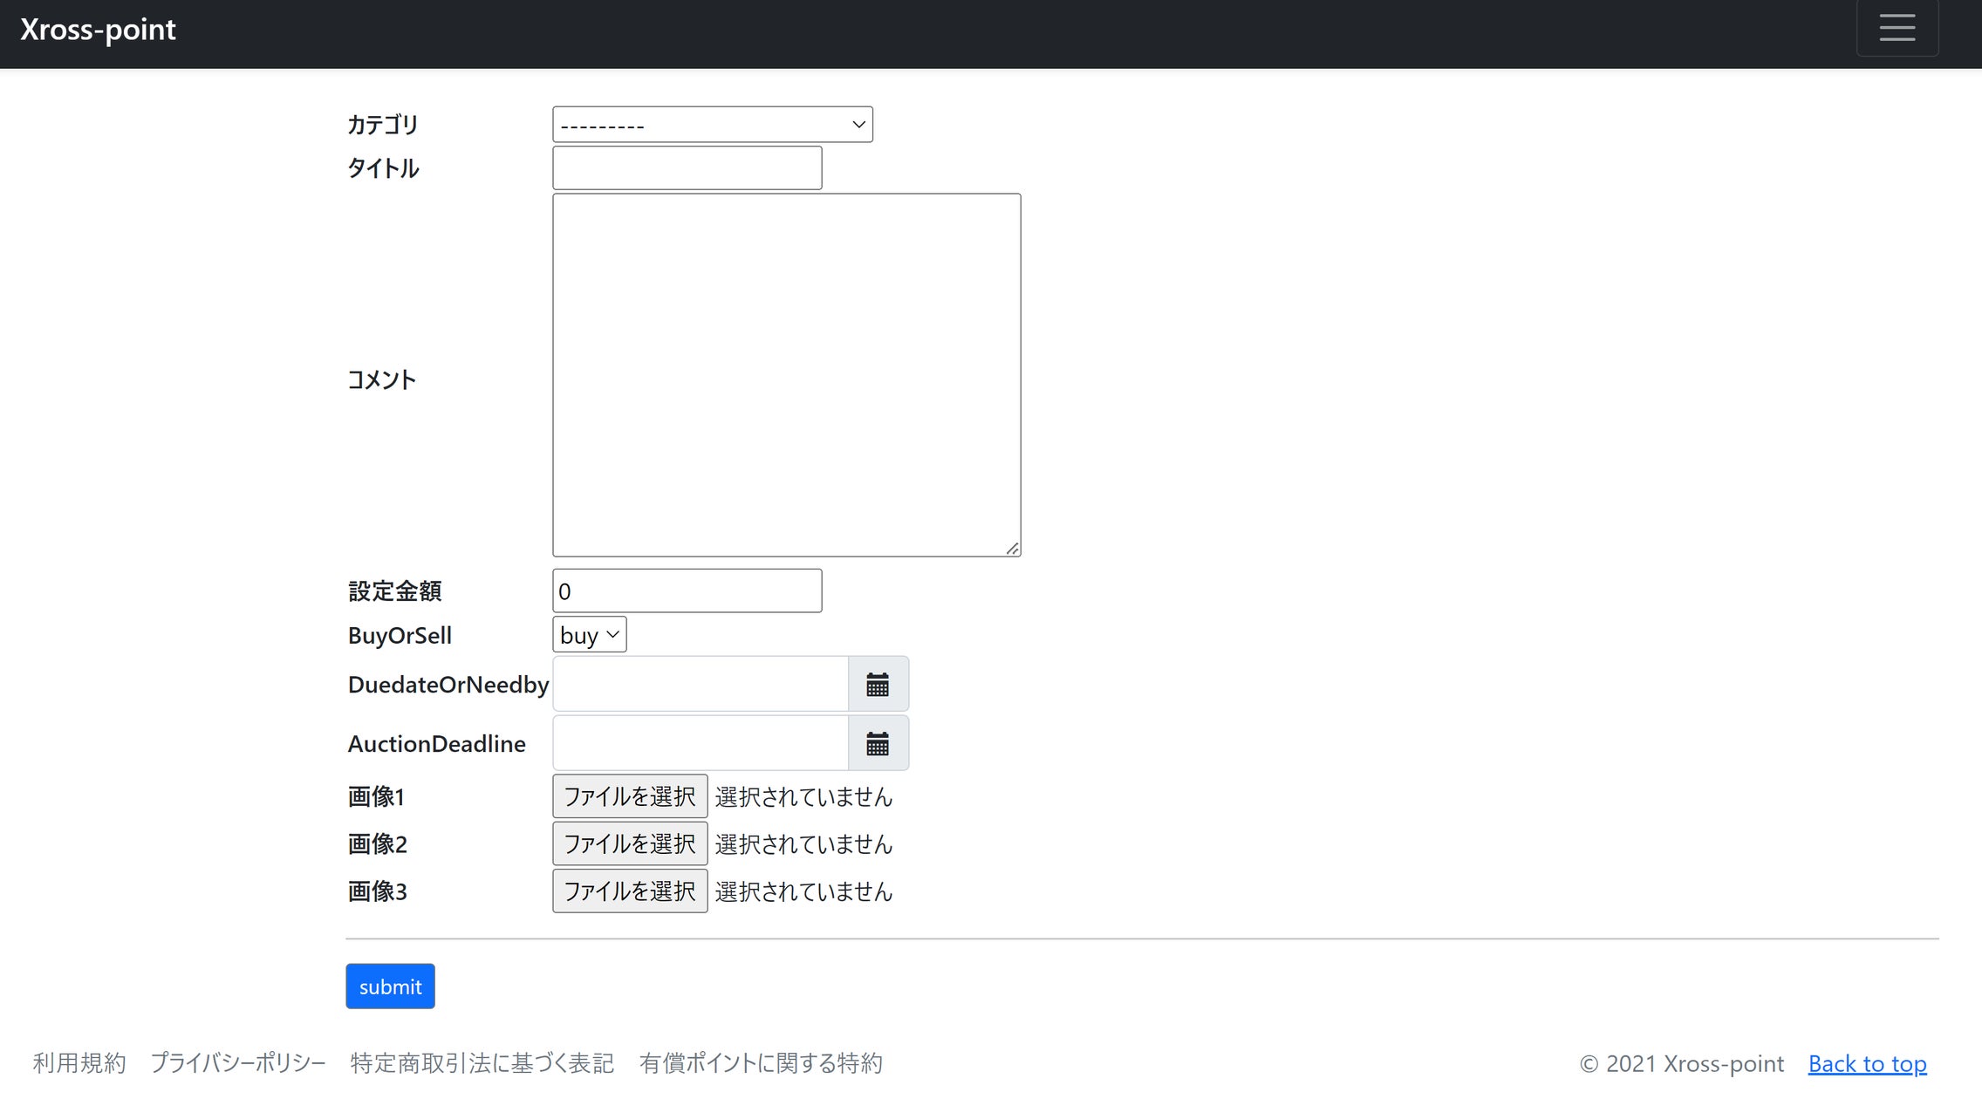
Task: Open the hamburger navigation menu
Action: 1897,28
